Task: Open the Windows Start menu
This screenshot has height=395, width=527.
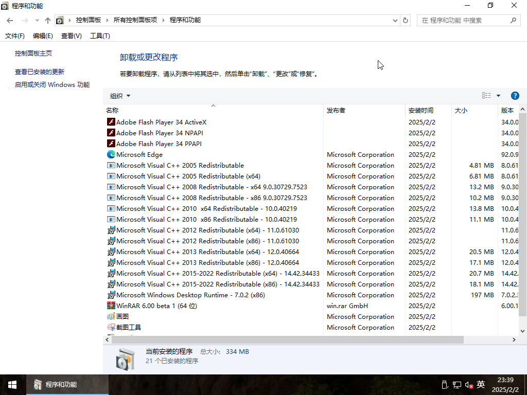Action: [x=12, y=384]
